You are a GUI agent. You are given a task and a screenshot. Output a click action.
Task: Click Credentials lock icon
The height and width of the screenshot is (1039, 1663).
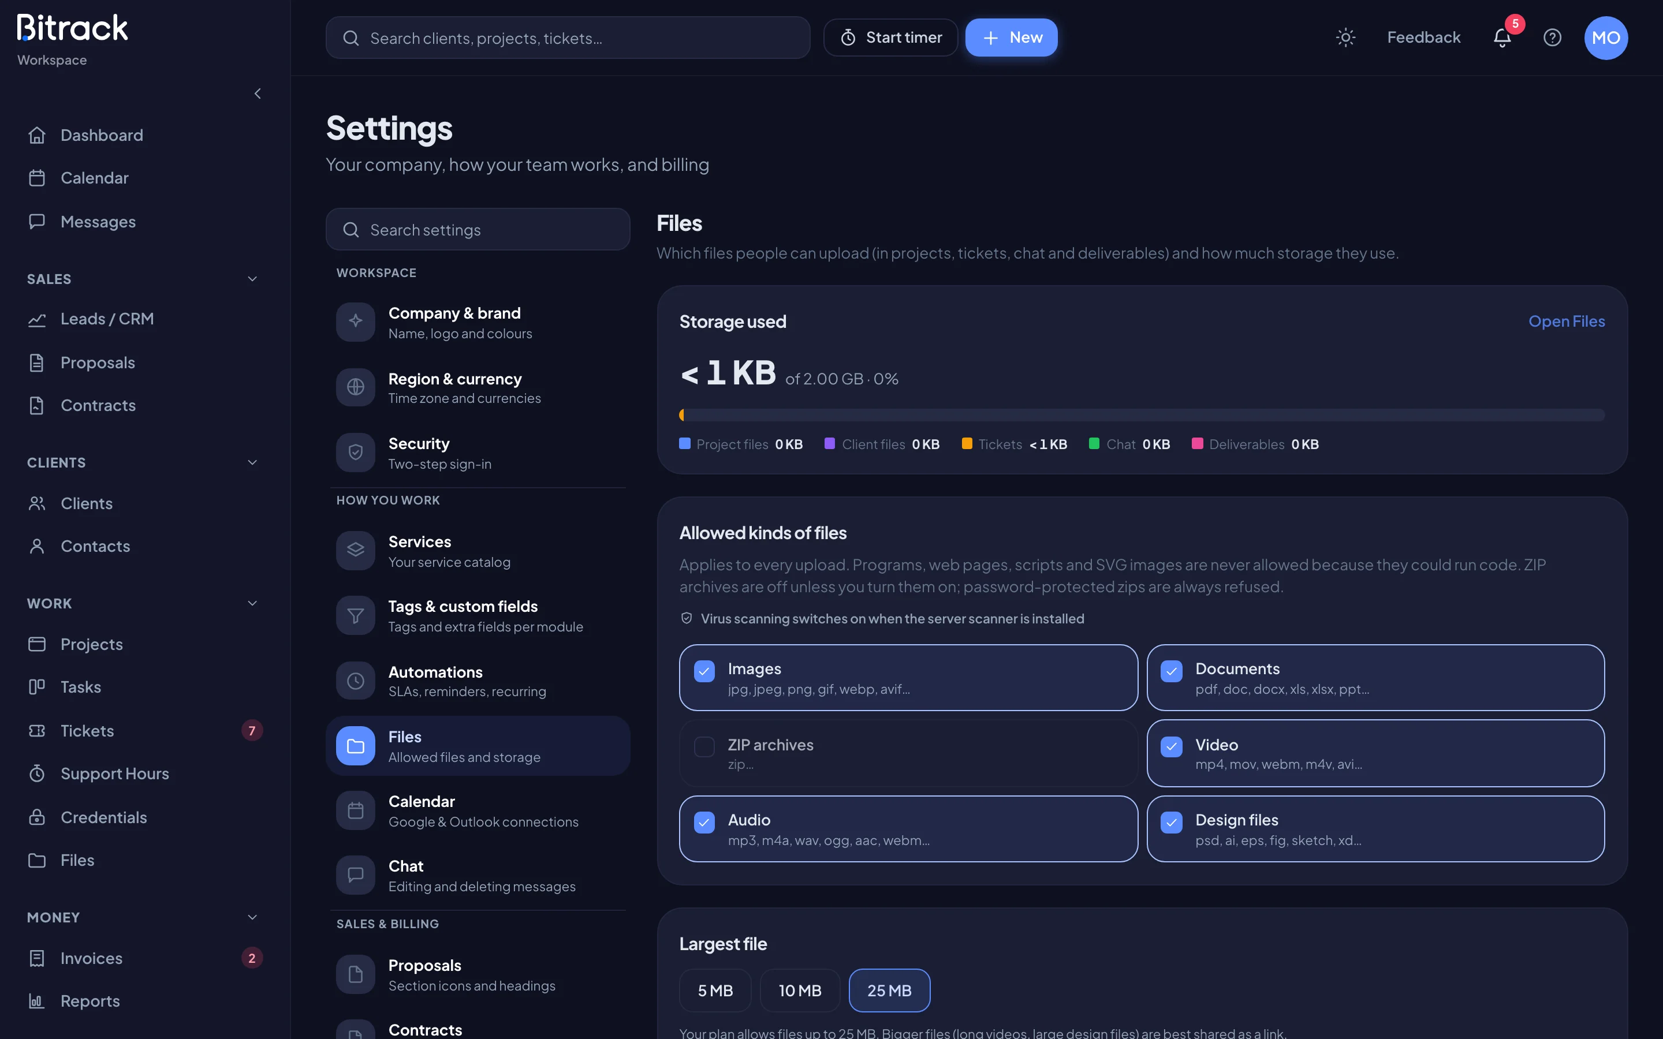[x=37, y=817]
